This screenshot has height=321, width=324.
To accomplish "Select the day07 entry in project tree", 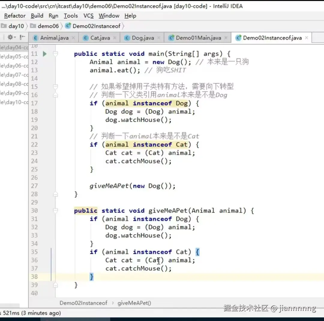I will (x=14, y=75).
